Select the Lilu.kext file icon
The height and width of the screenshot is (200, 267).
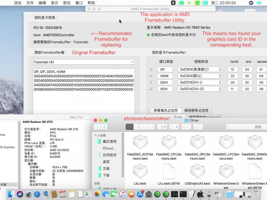140,171
